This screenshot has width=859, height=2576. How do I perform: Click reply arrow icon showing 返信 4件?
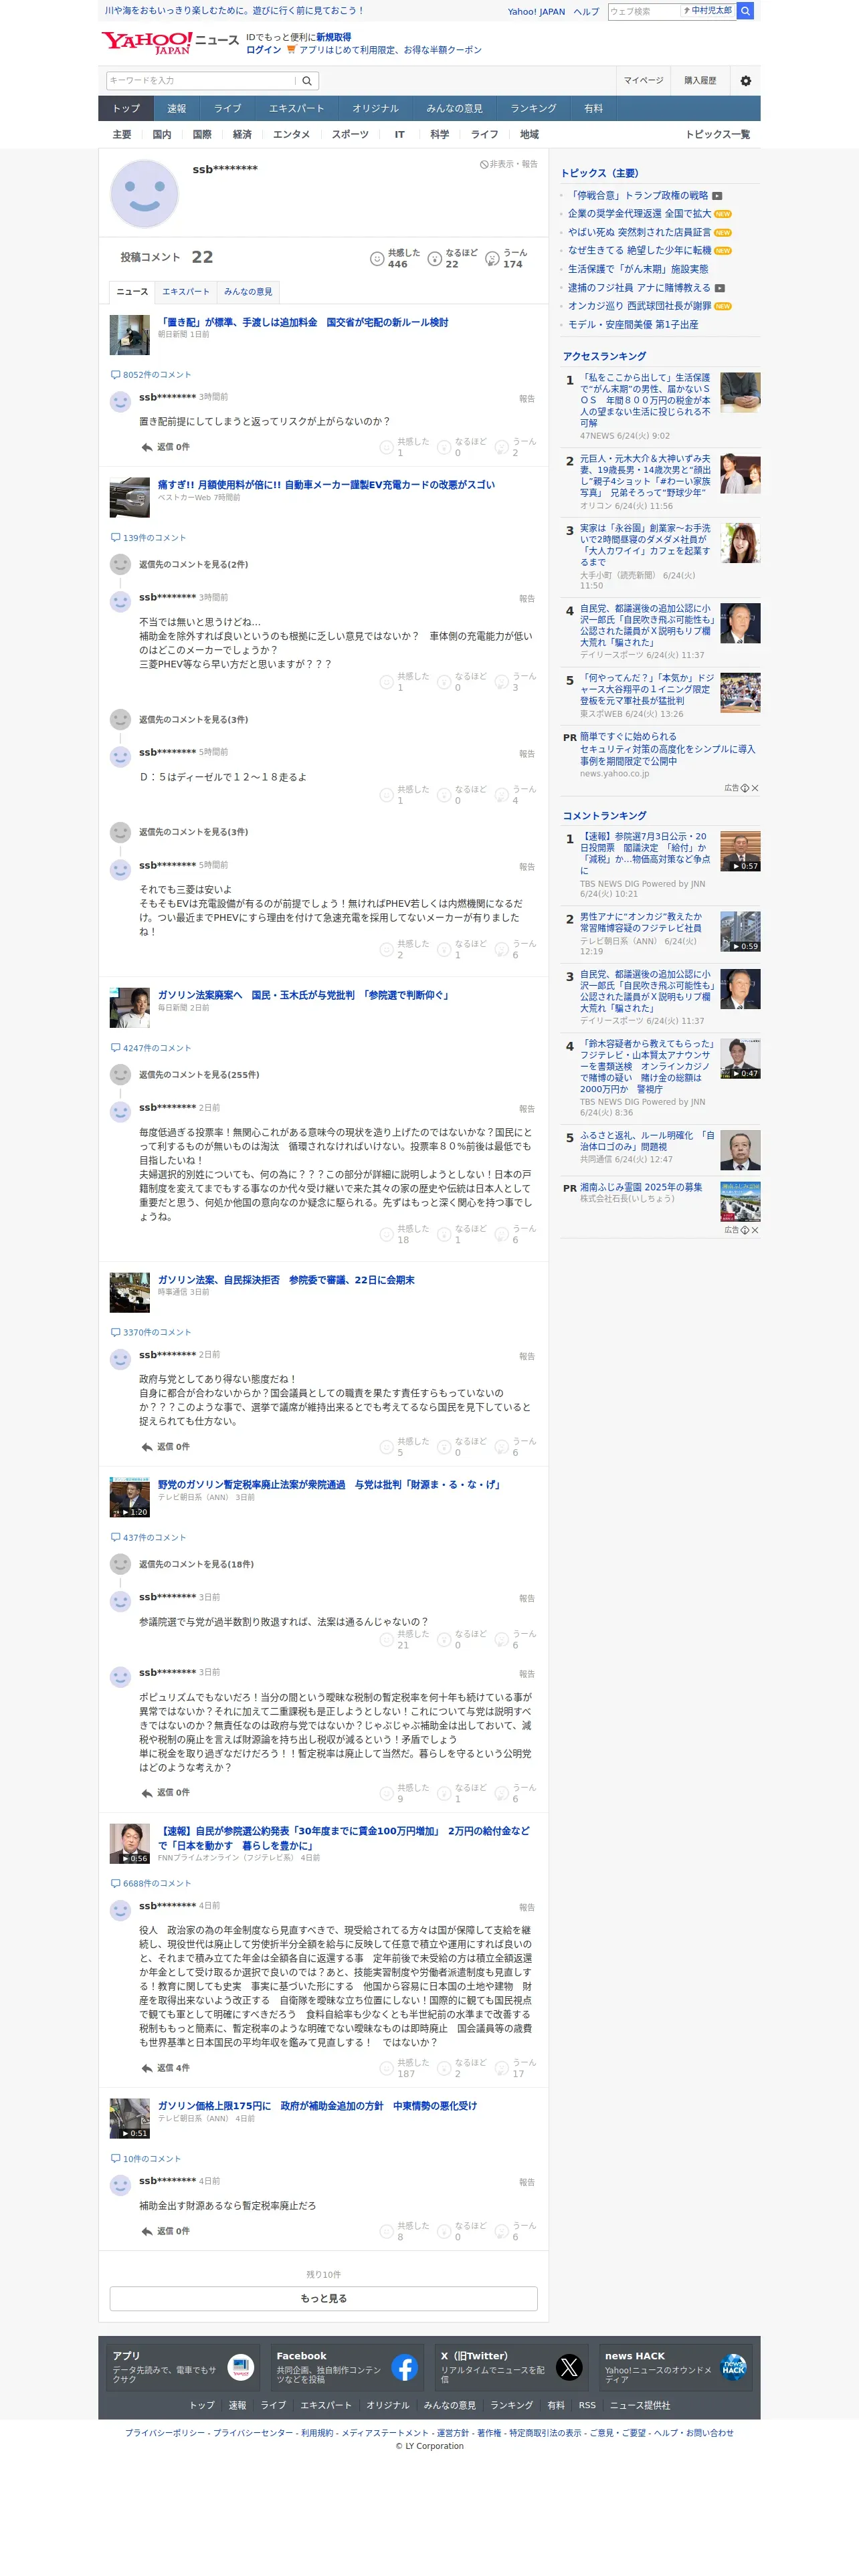pos(147,2068)
